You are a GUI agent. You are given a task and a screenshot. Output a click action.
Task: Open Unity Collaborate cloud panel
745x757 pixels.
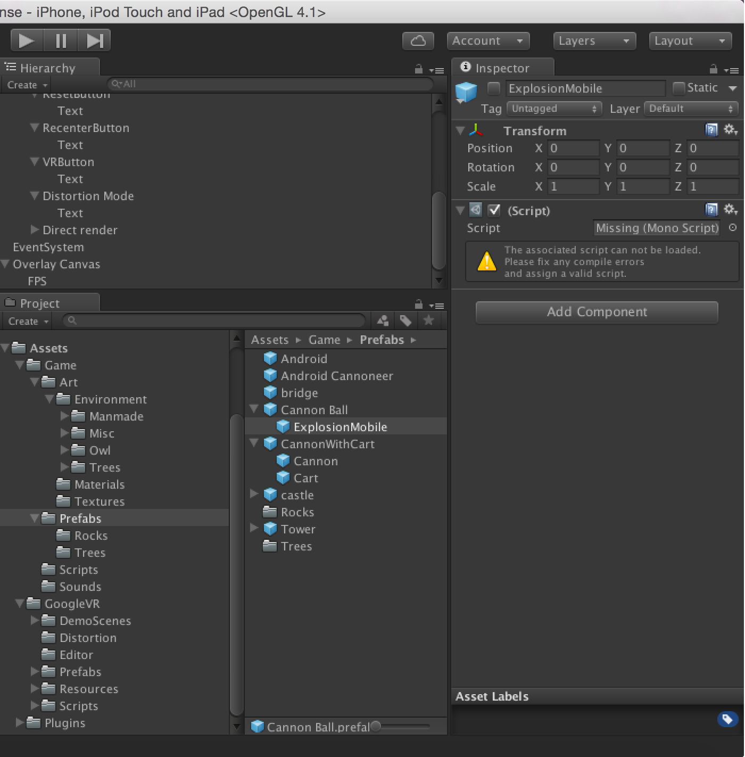tap(418, 40)
